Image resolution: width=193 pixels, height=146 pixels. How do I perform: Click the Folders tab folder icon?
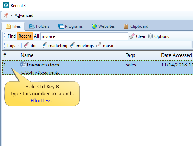32,26
